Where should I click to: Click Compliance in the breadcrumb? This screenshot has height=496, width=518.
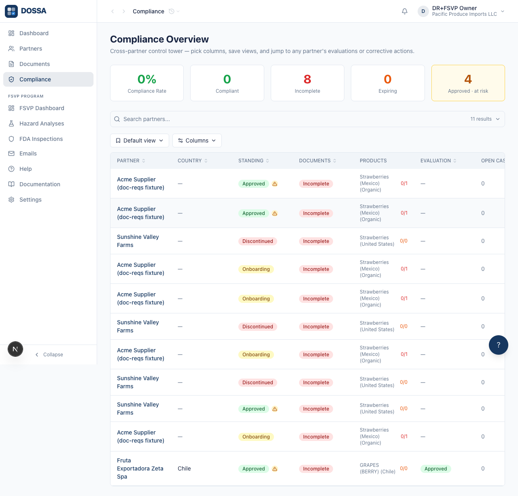149,11
